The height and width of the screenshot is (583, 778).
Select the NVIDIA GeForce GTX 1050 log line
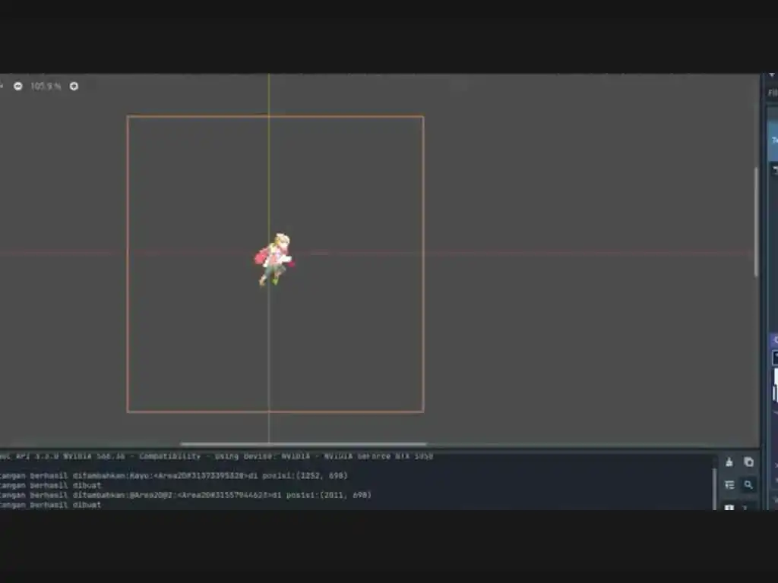point(217,456)
